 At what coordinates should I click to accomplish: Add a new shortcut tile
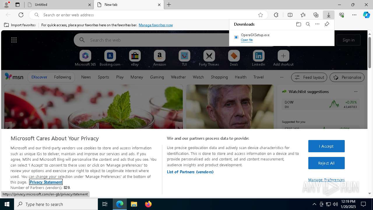tap(283, 58)
